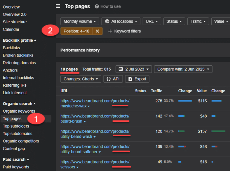Open the Status filter dropdown
Image resolution: width=230 pixels, height=171 pixels.
[x=174, y=21]
